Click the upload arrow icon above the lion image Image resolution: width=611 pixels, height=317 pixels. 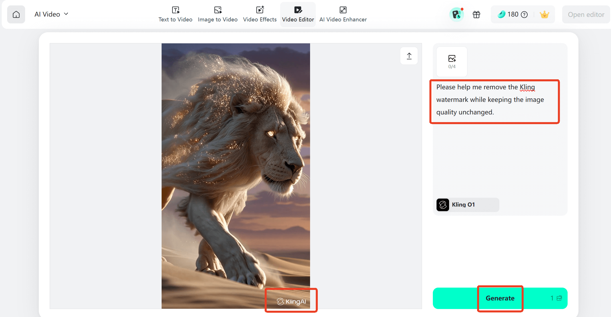409,56
